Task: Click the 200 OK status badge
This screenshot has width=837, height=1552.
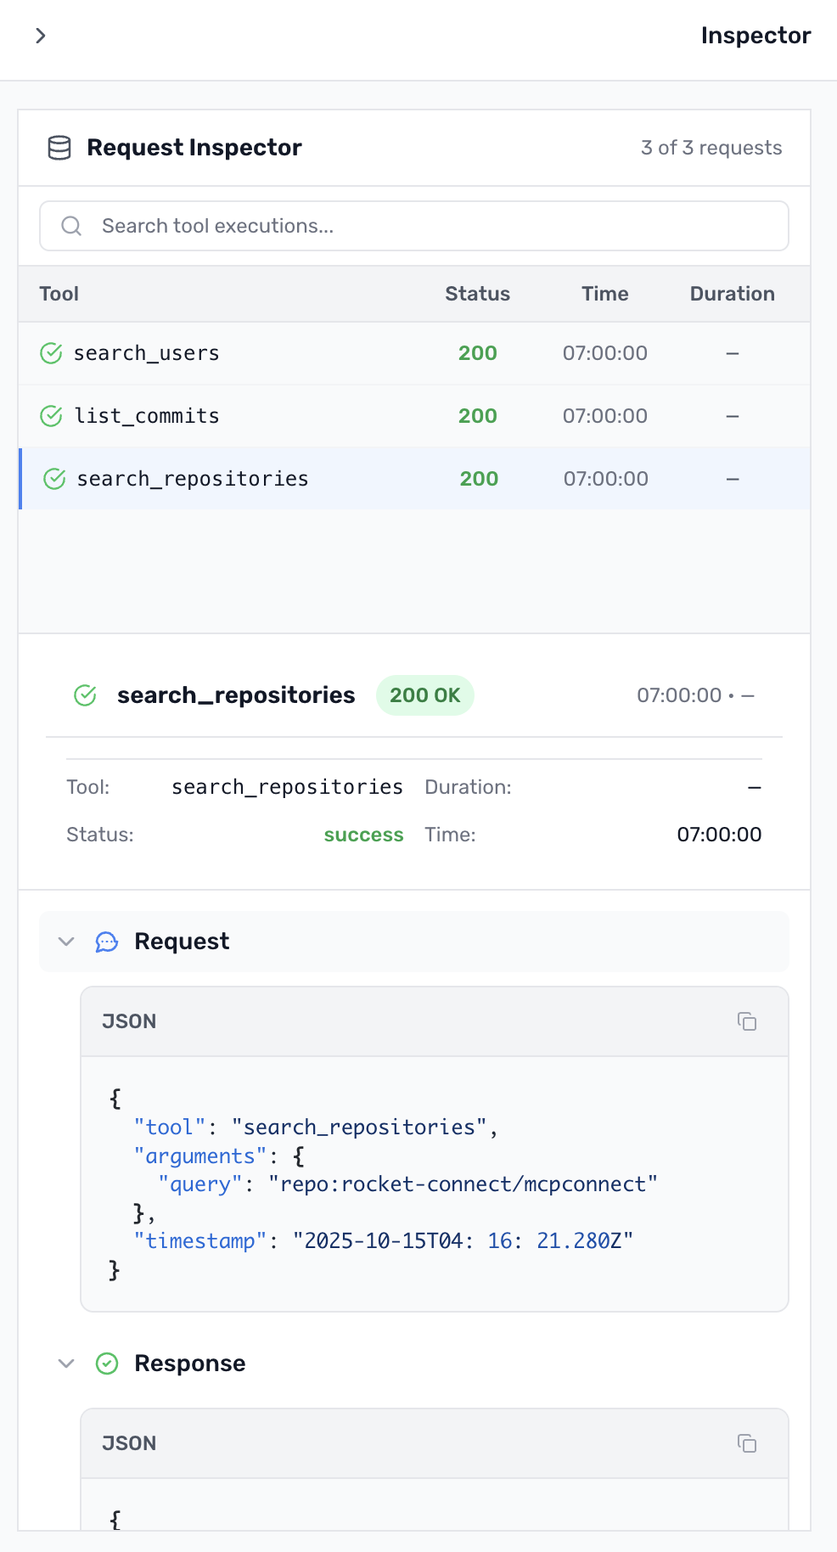Action: point(424,695)
